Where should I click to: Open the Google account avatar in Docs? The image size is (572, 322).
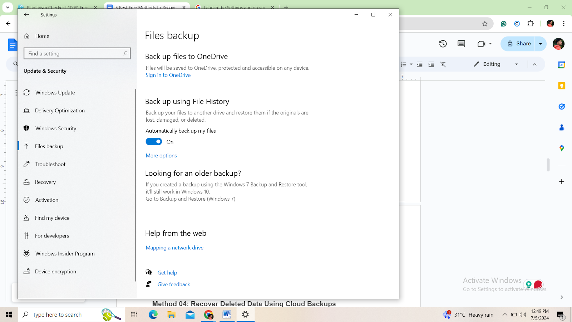[x=558, y=44]
